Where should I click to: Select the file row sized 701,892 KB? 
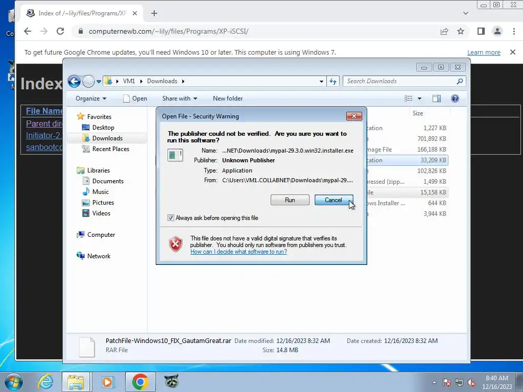[x=408, y=139]
